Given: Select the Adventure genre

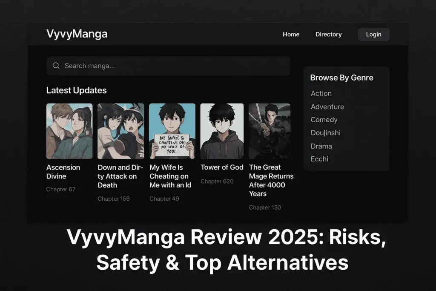Looking at the screenshot, I should click(x=327, y=107).
